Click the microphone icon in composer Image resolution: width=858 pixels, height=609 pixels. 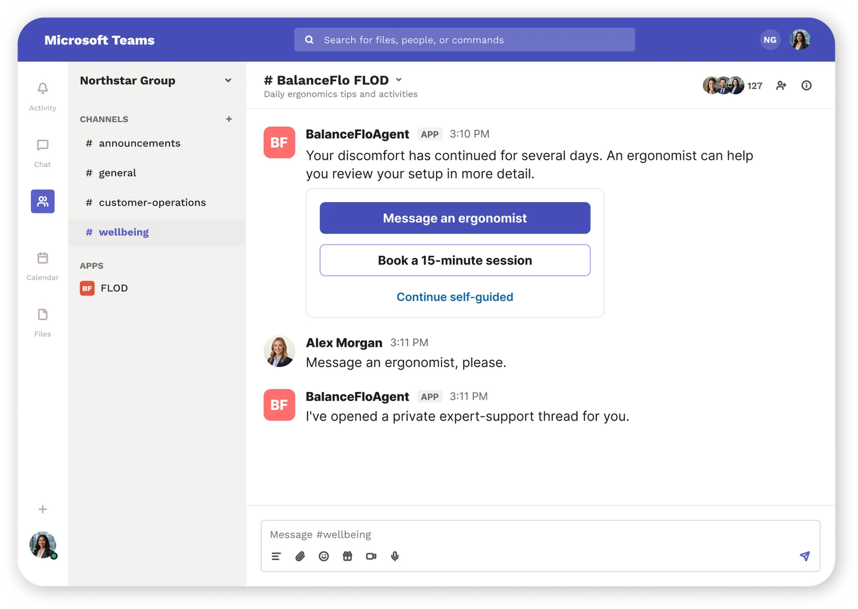[394, 557]
